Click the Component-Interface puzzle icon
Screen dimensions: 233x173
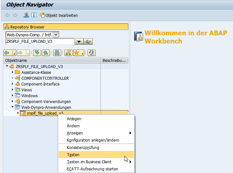coord(17,84)
